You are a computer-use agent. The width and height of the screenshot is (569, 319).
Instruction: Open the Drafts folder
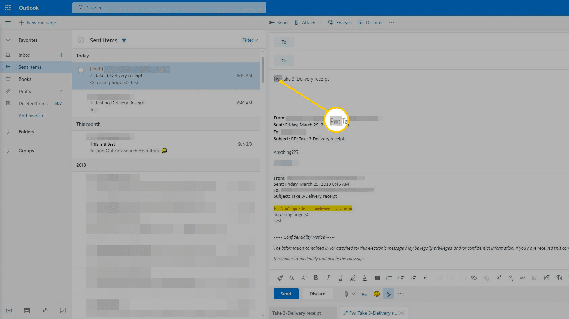pyautogui.click(x=36, y=91)
